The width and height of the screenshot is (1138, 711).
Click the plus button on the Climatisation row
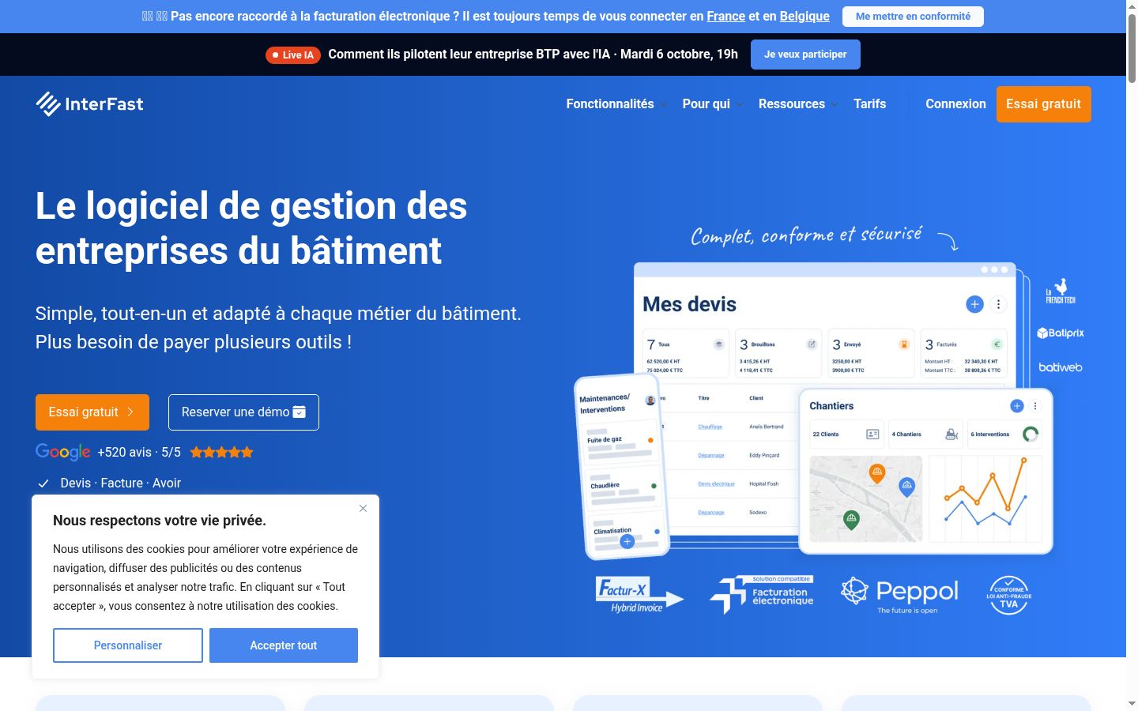tap(627, 542)
